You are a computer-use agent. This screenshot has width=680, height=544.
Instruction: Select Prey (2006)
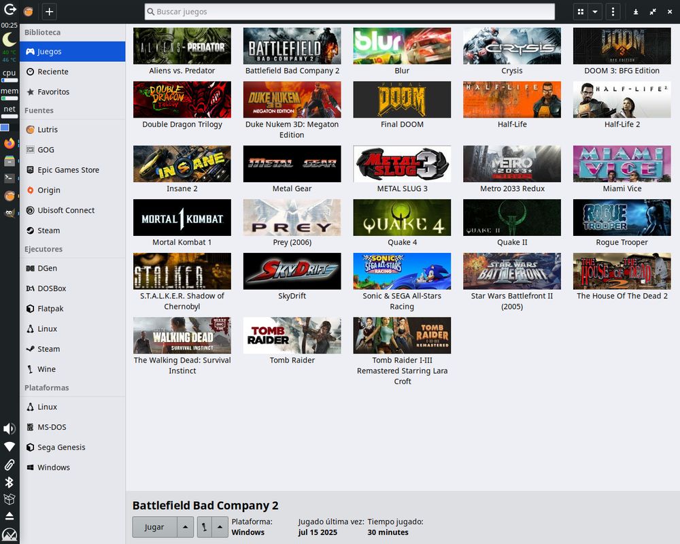pos(292,223)
